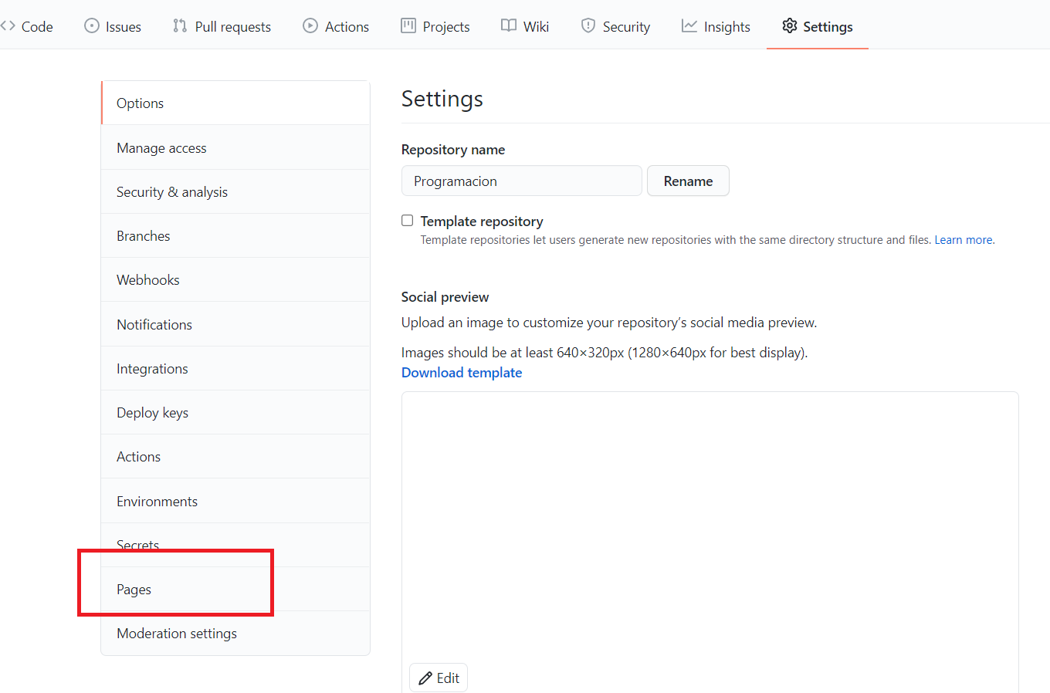
Task: Click the Pull requests branch icon
Action: [x=180, y=25]
